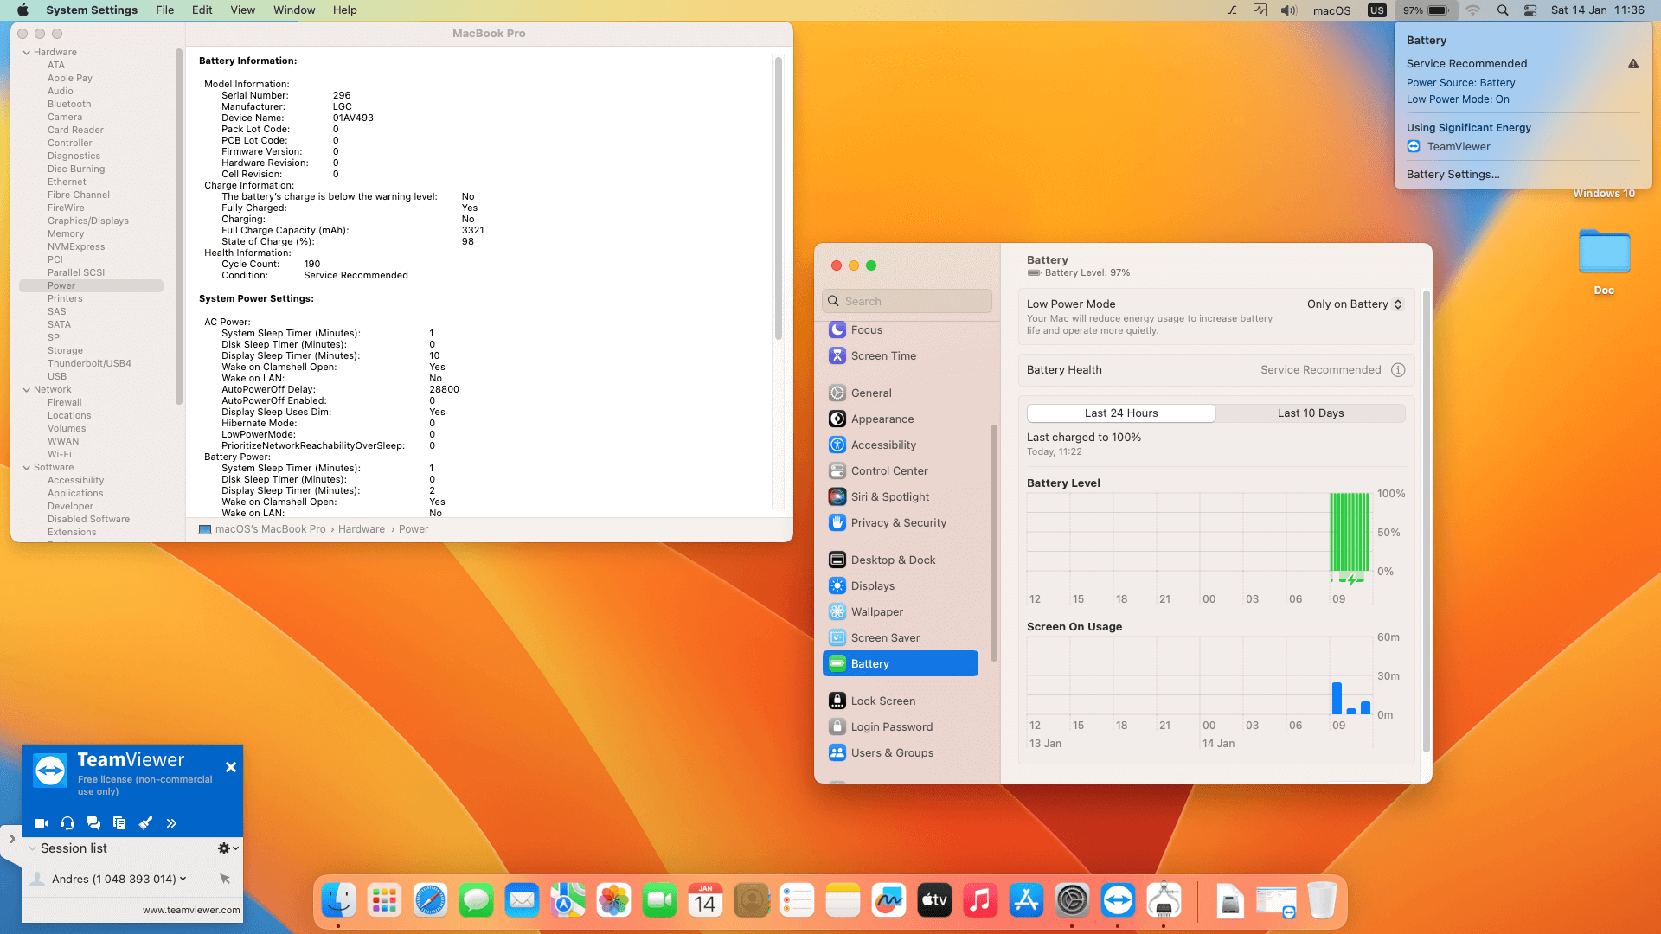Open the TeamViewer headset audio icon
Screen dimensions: 1661x934
coord(67,823)
